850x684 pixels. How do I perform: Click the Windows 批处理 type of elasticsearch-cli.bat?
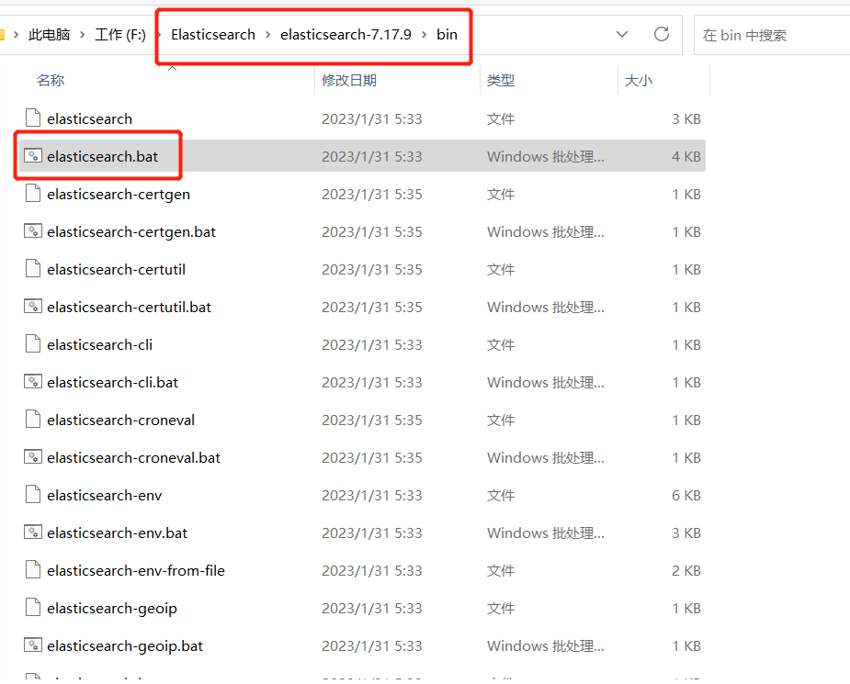click(545, 382)
